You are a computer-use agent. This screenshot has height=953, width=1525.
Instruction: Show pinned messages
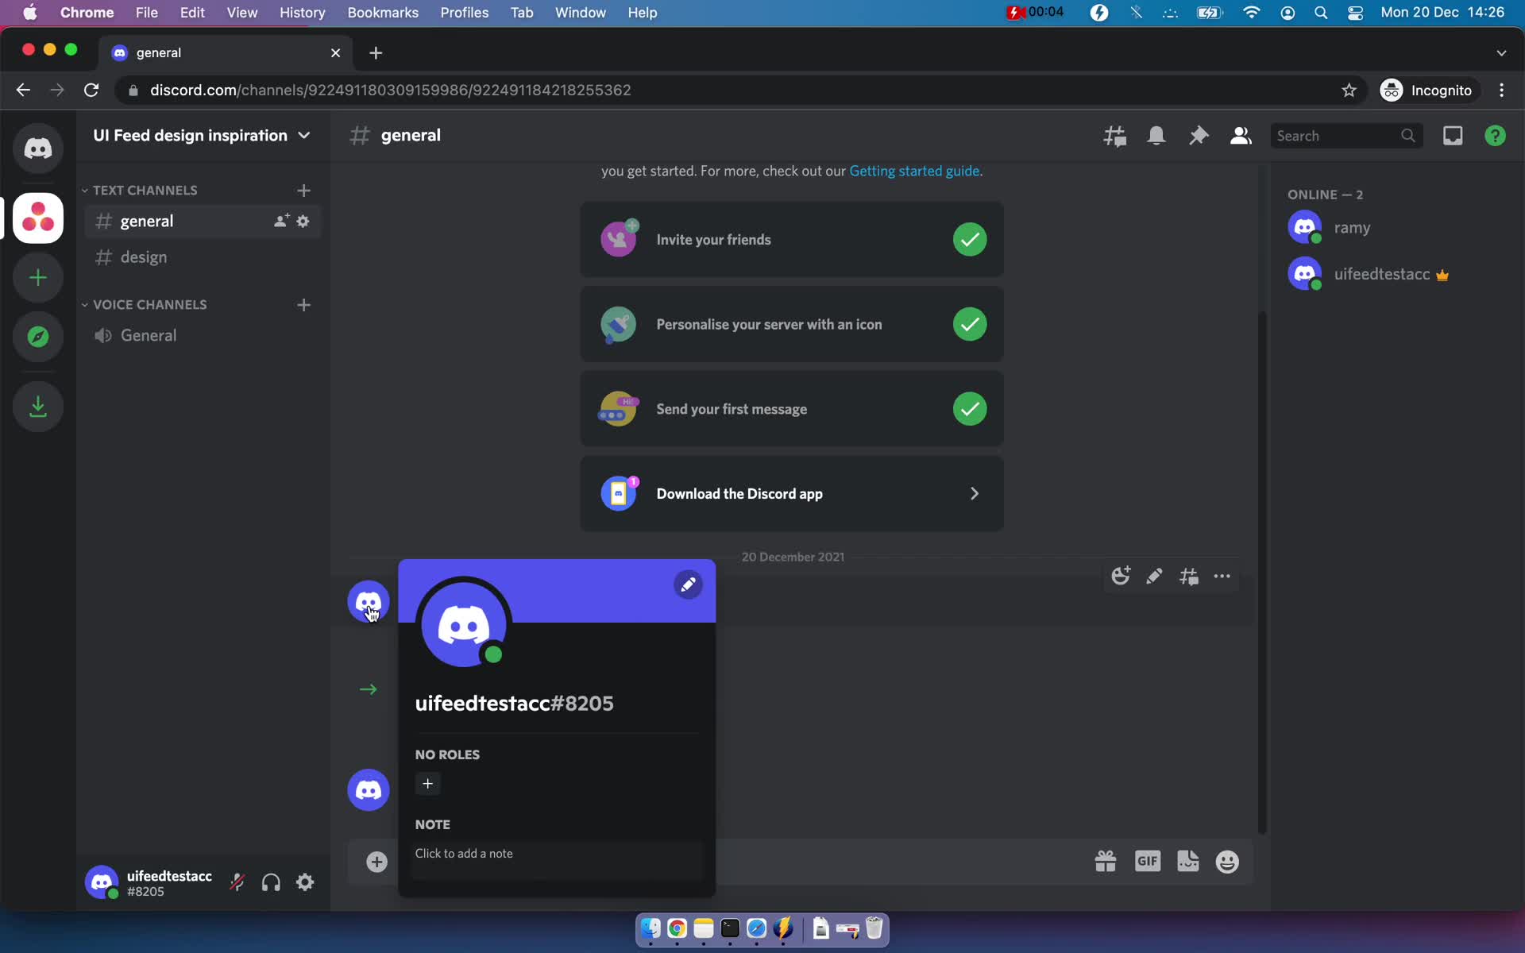tap(1199, 136)
